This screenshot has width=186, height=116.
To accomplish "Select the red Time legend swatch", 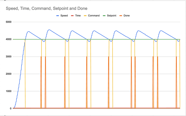I will pos(72,16).
